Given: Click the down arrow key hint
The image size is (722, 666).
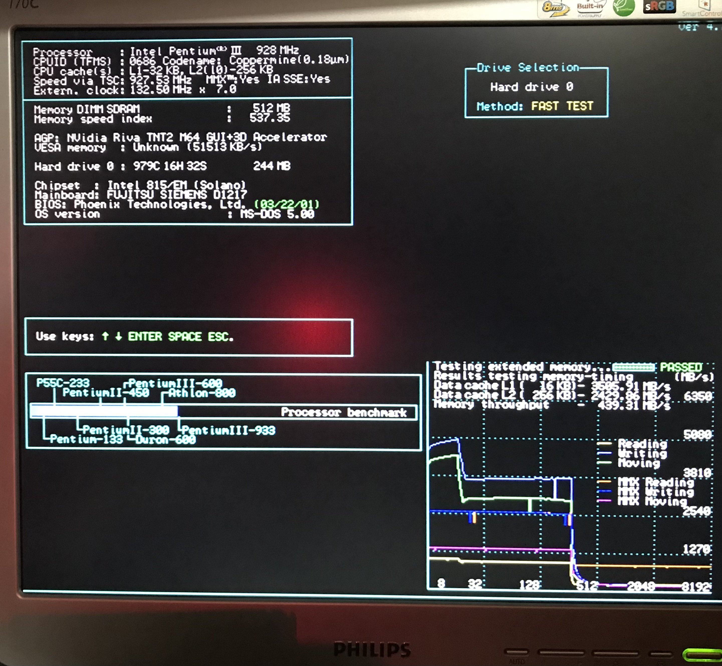Looking at the screenshot, I should (118, 336).
